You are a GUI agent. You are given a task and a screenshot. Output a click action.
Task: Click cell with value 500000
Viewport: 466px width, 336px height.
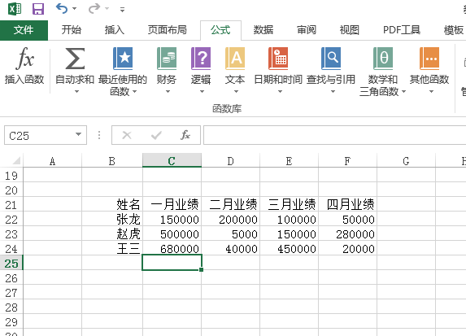172,233
